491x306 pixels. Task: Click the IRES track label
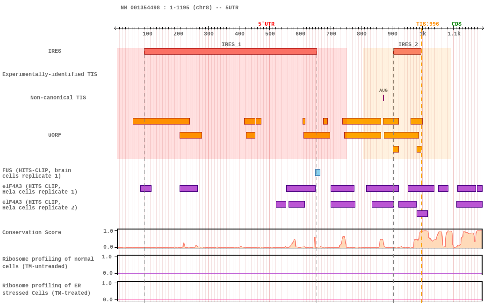[x=55, y=51]
